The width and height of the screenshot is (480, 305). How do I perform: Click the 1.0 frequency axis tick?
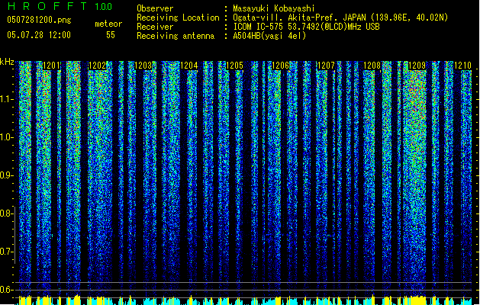coord(7,137)
